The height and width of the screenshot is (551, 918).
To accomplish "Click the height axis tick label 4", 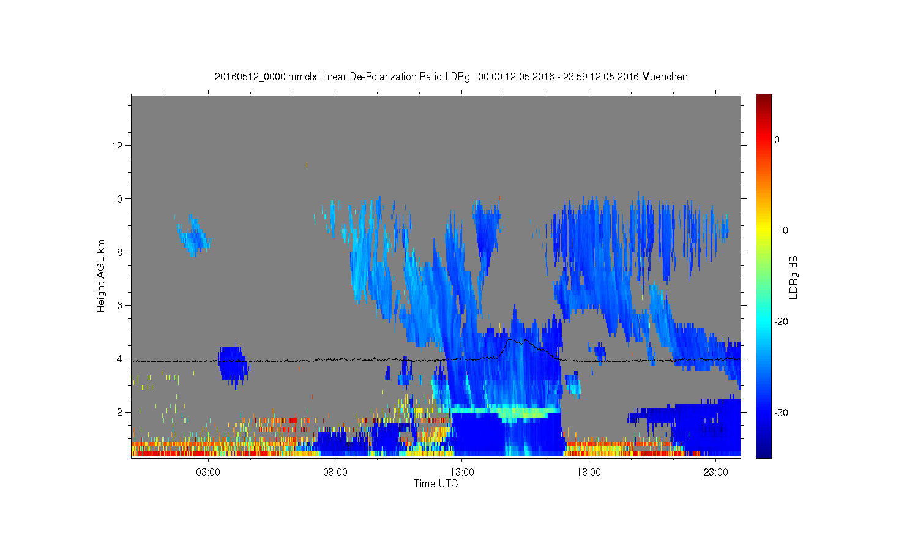I will (x=121, y=359).
